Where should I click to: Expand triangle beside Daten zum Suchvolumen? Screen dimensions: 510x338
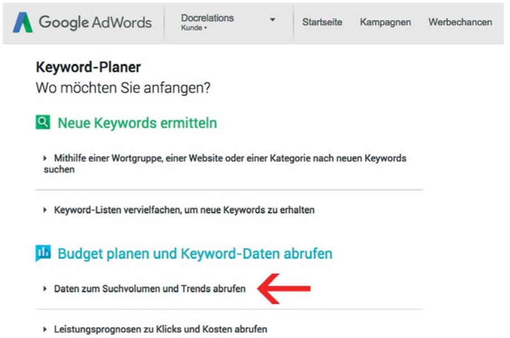45,288
